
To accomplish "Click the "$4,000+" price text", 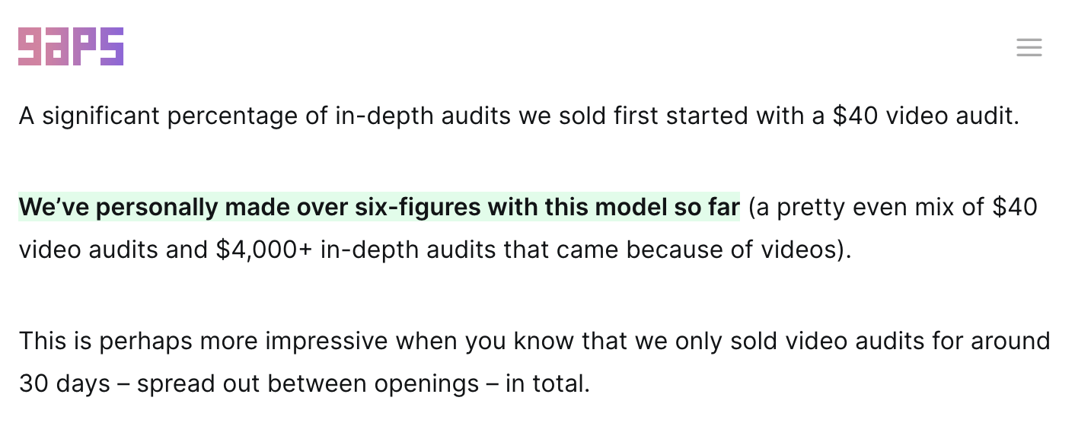I will pos(264,250).
